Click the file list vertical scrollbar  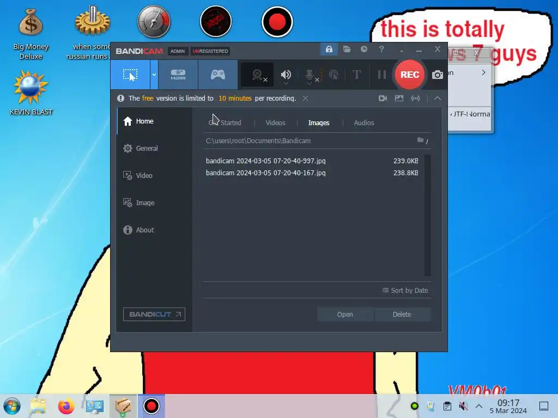point(427,214)
